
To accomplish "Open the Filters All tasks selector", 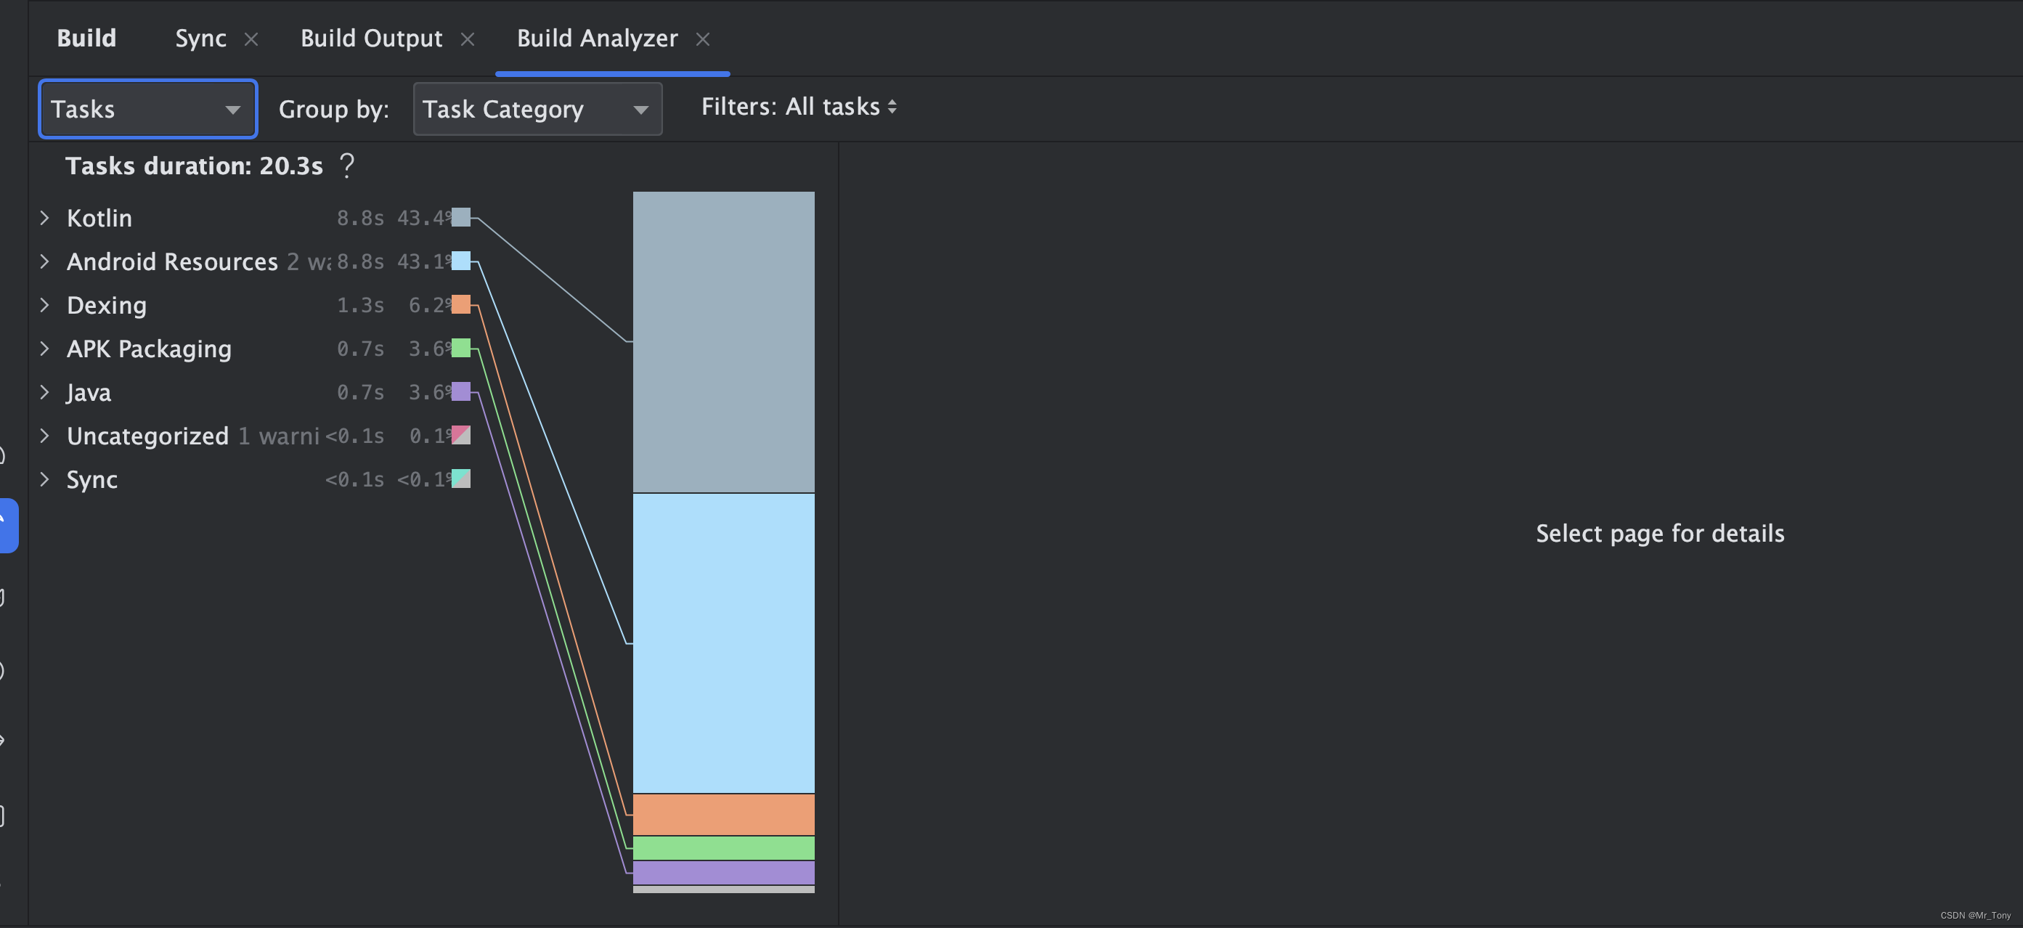I will 798,107.
